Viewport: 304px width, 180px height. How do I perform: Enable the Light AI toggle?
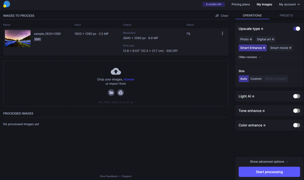pos(296,96)
